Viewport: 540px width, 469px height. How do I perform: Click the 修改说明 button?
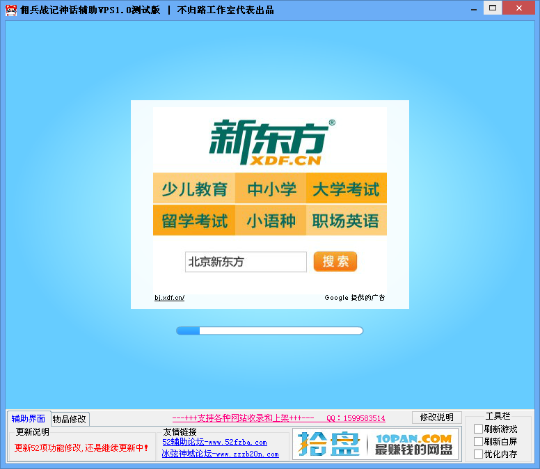click(x=437, y=418)
